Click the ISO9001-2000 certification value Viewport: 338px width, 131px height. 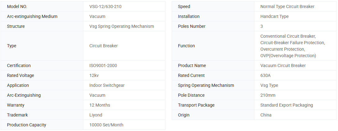103,65
